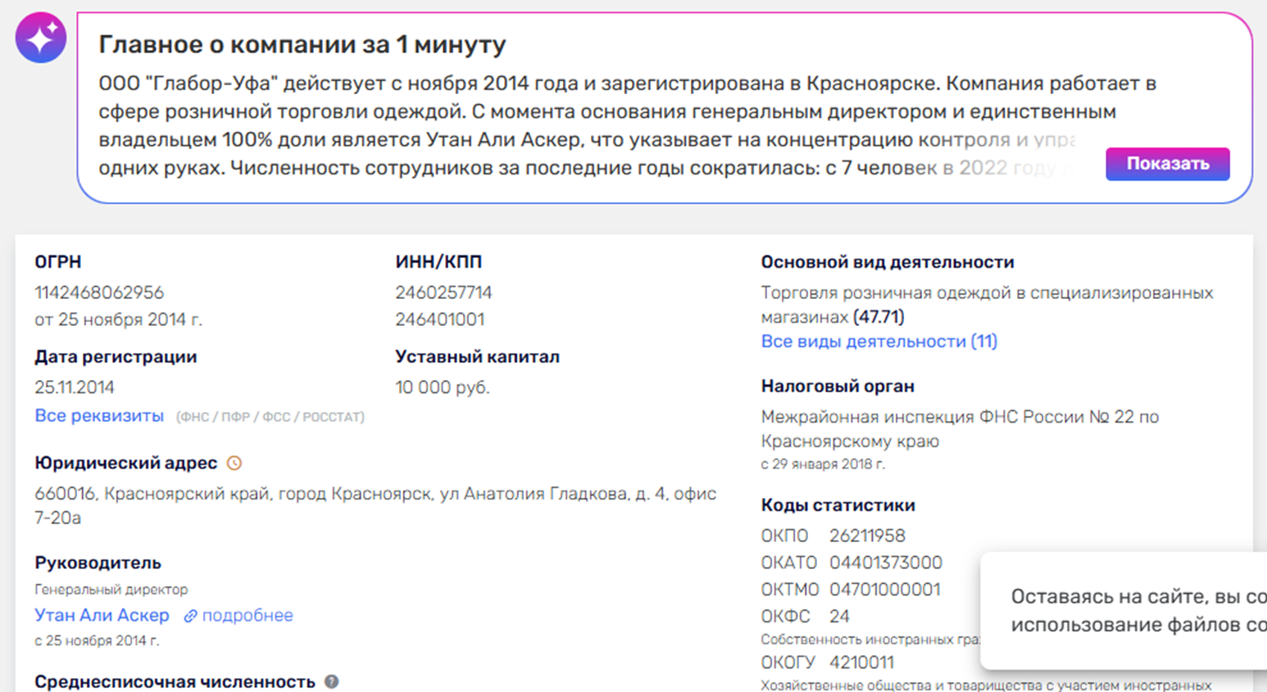Open Все виды деятельности (11) link
Image resolution: width=1267 pixels, height=692 pixels.
879,341
